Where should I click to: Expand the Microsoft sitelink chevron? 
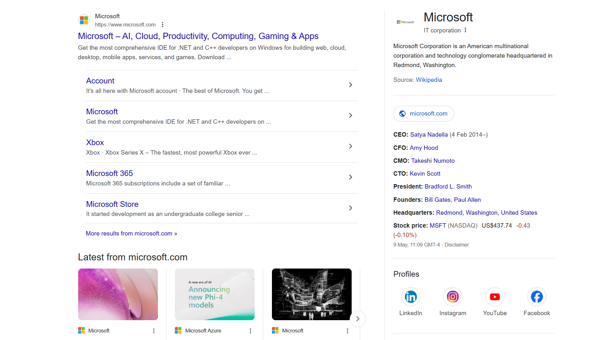pos(350,116)
